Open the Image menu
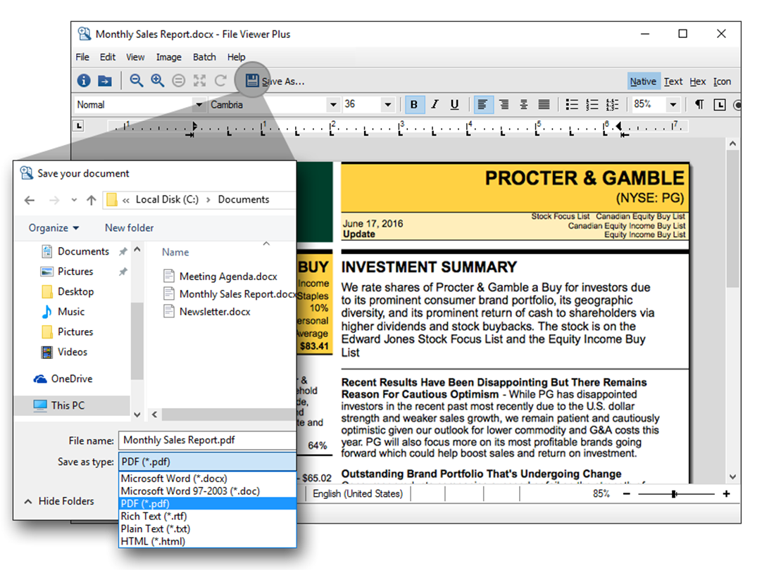The image size is (762, 570). pyautogui.click(x=168, y=57)
